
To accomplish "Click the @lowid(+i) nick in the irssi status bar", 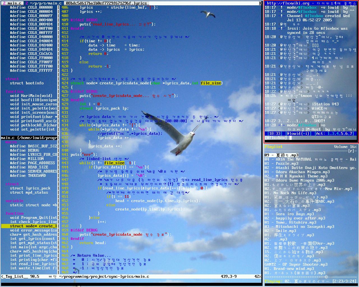I will (298, 133).
